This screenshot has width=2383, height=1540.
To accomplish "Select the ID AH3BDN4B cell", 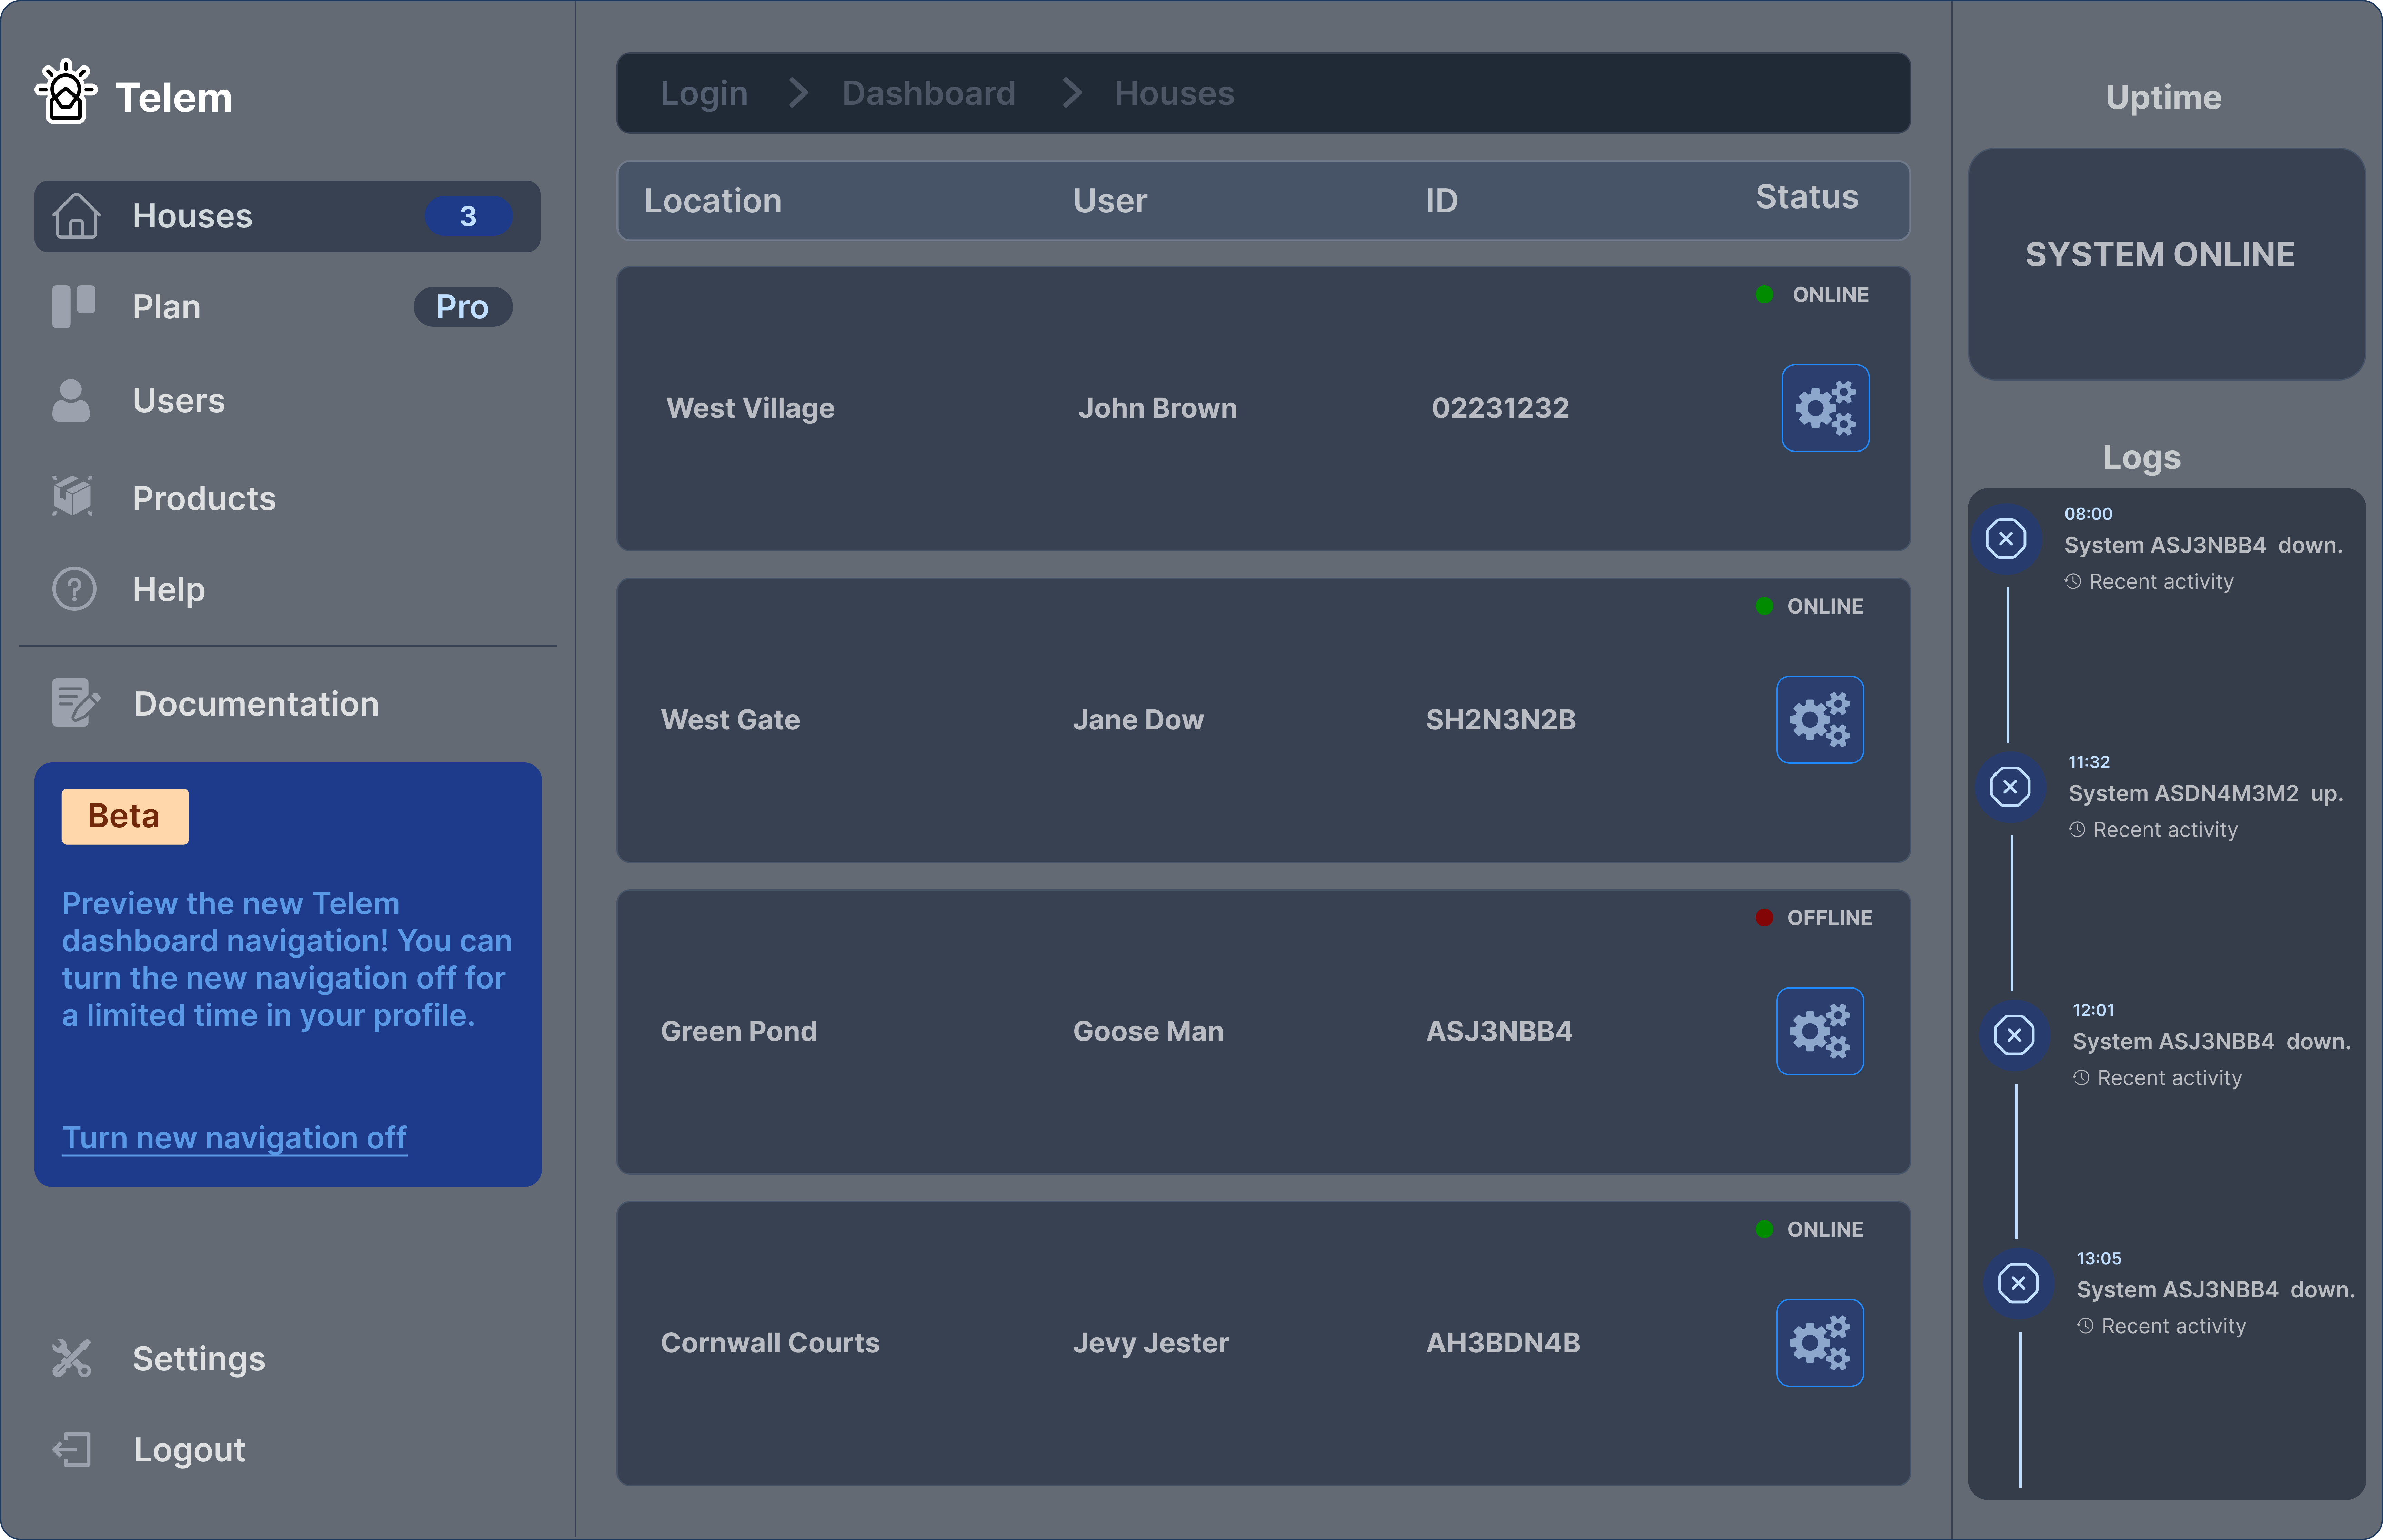I will click(x=1503, y=1343).
